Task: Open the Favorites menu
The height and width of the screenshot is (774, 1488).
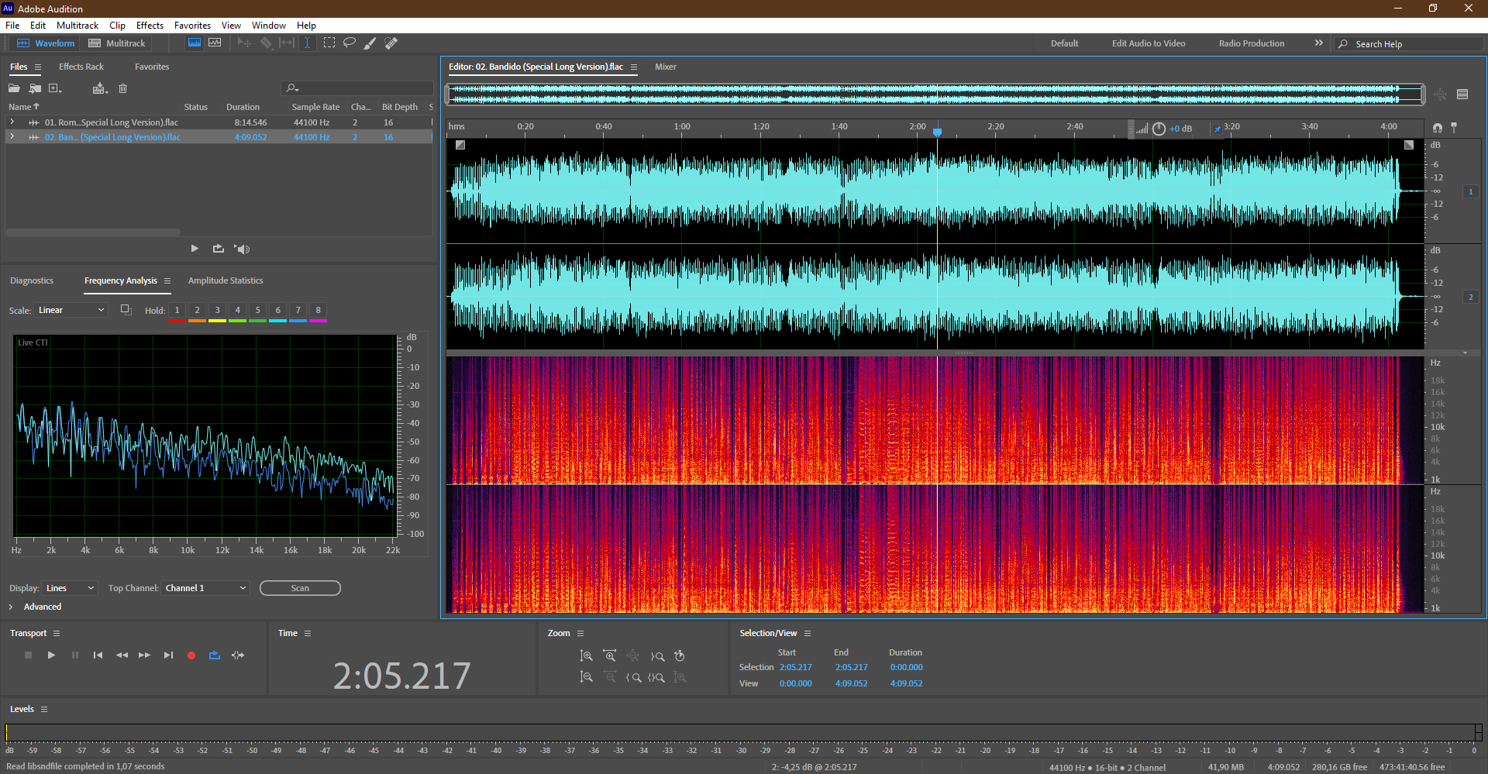Action: click(x=192, y=26)
